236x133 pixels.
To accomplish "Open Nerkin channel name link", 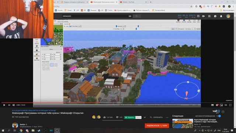I will [22, 125].
